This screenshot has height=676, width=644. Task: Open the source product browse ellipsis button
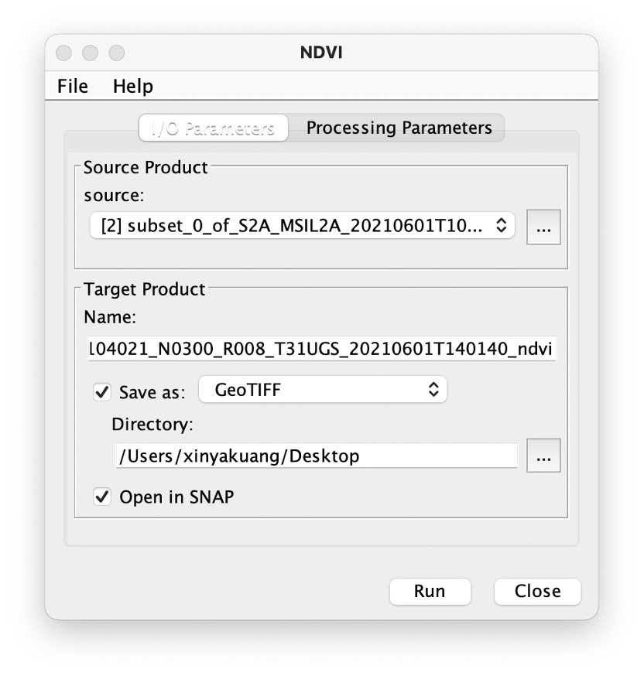tap(543, 226)
